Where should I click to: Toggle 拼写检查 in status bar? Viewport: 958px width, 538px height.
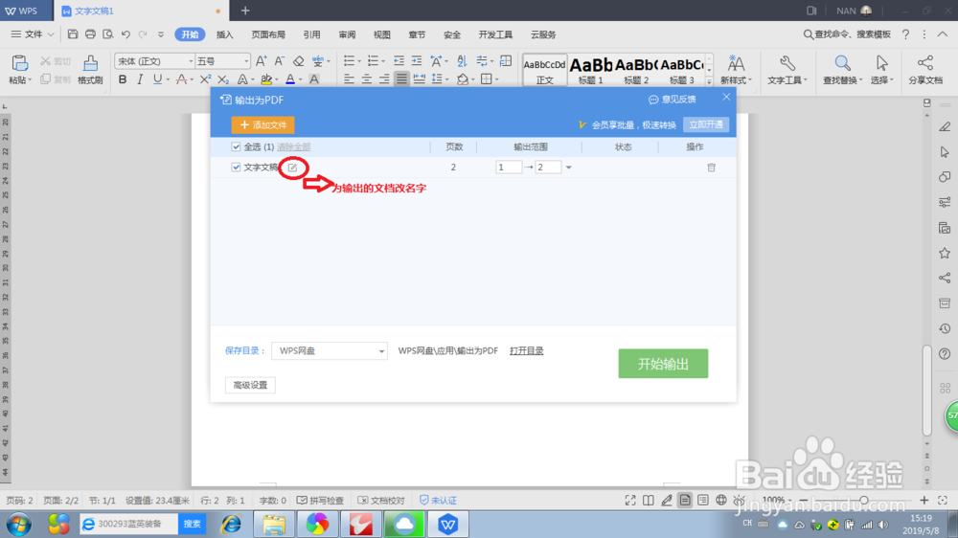click(x=320, y=500)
